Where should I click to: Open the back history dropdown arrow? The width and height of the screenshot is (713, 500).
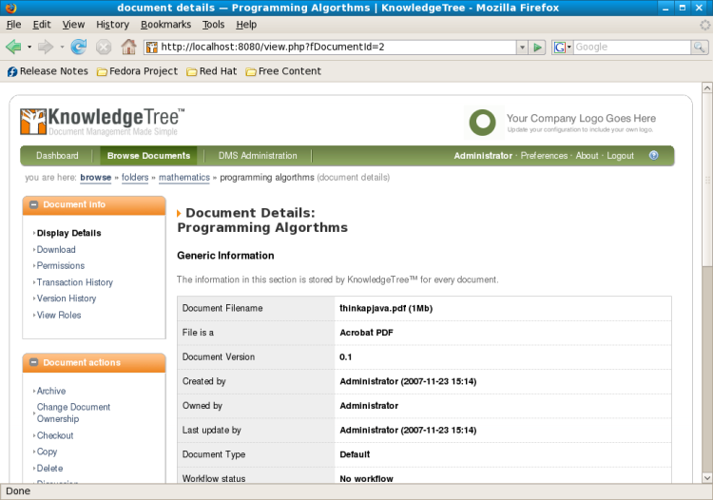(29, 47)
